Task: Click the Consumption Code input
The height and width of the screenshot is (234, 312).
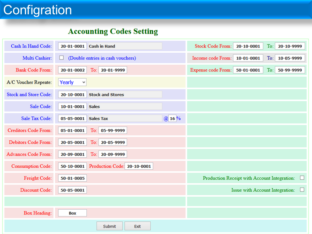Action: (x=72, y=166)
